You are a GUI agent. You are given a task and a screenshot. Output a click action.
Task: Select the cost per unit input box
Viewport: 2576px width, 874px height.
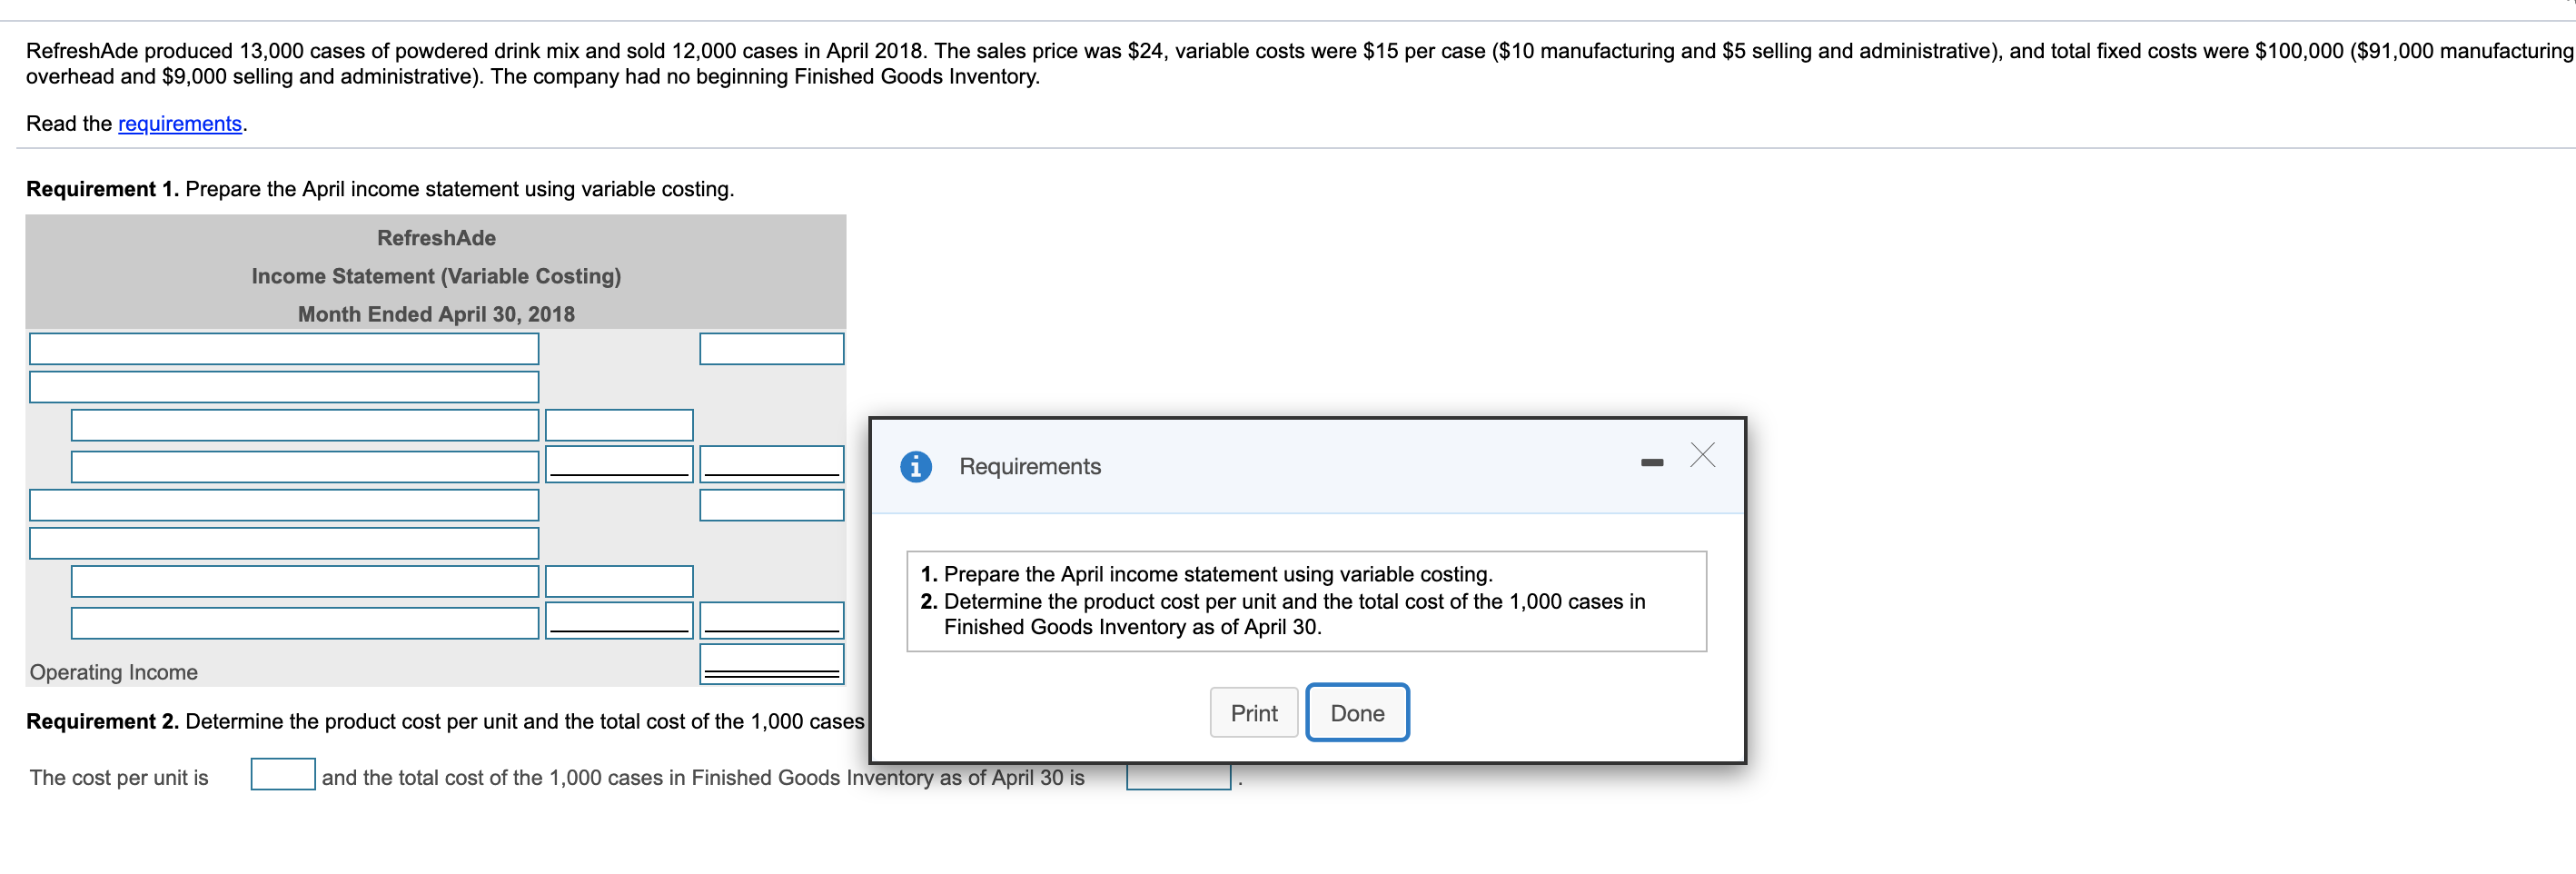(x=283, y=774)
